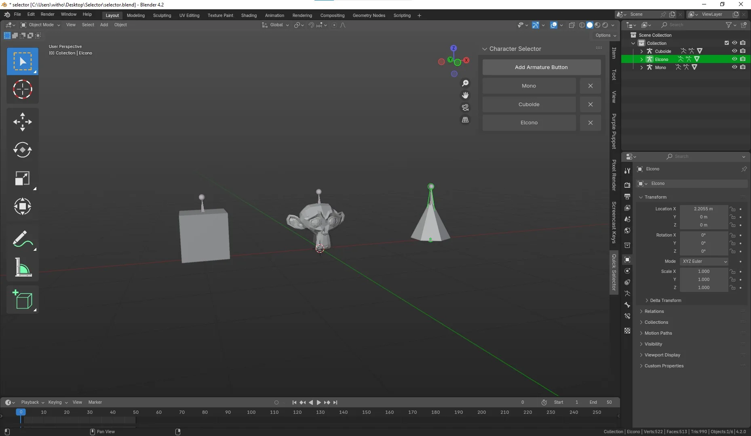Viewport: 751px width, 436px height.
Task: Open the Object Constraints tab icon
Action: pos(627,282)
